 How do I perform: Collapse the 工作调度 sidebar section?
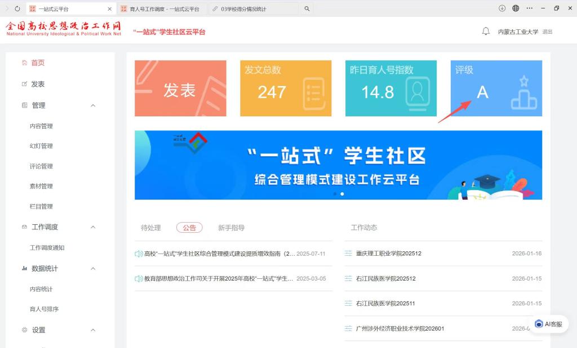pos(93,227)
